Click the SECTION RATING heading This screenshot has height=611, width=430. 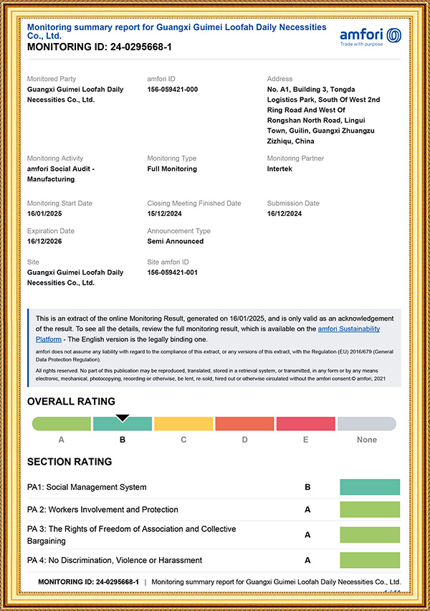tap(70, 462)
